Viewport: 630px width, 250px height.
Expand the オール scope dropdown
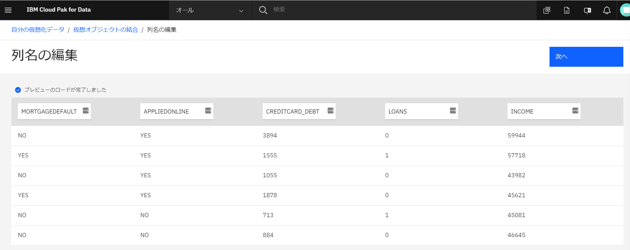click(x=210, y=10)
